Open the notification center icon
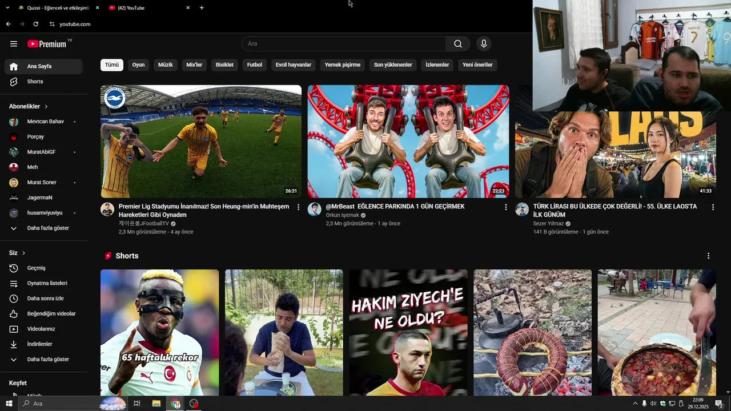The width and height of the screenshot is (731, 411). point(719,404)
